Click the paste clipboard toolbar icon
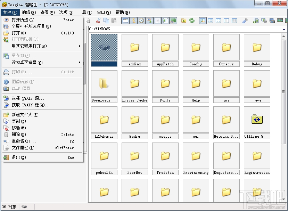 point(114,21)
